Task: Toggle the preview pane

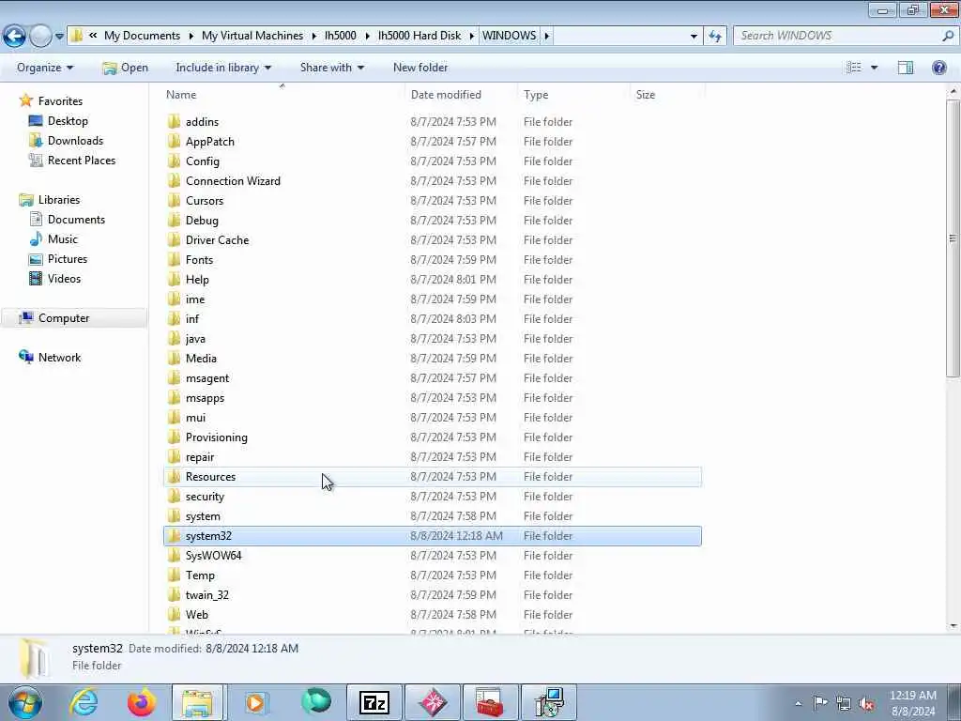Action: (906, 68)
